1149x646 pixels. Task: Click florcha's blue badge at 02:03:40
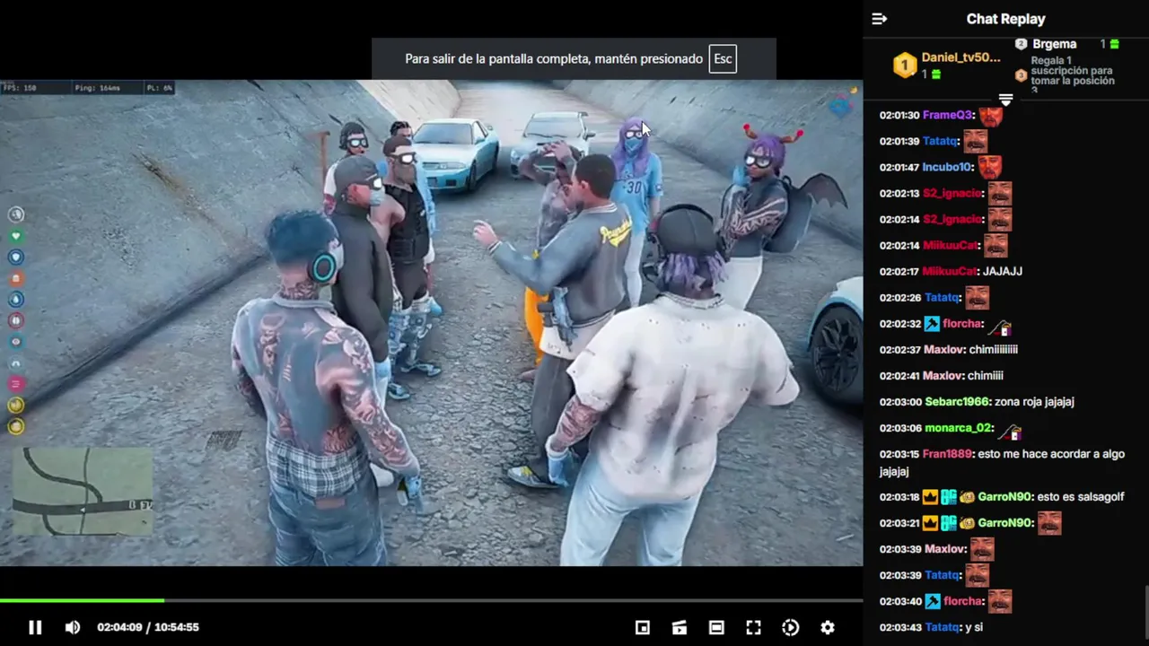[x=932, y=601]
